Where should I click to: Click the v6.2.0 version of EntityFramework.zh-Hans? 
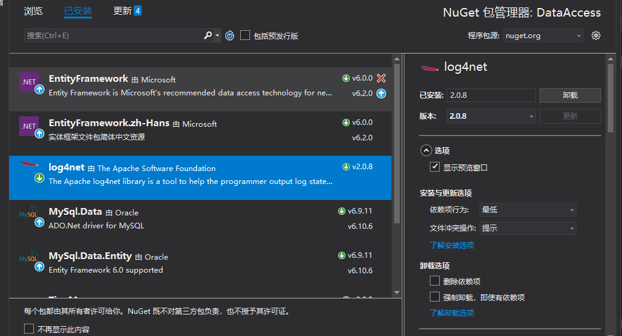tap(362, 137)
